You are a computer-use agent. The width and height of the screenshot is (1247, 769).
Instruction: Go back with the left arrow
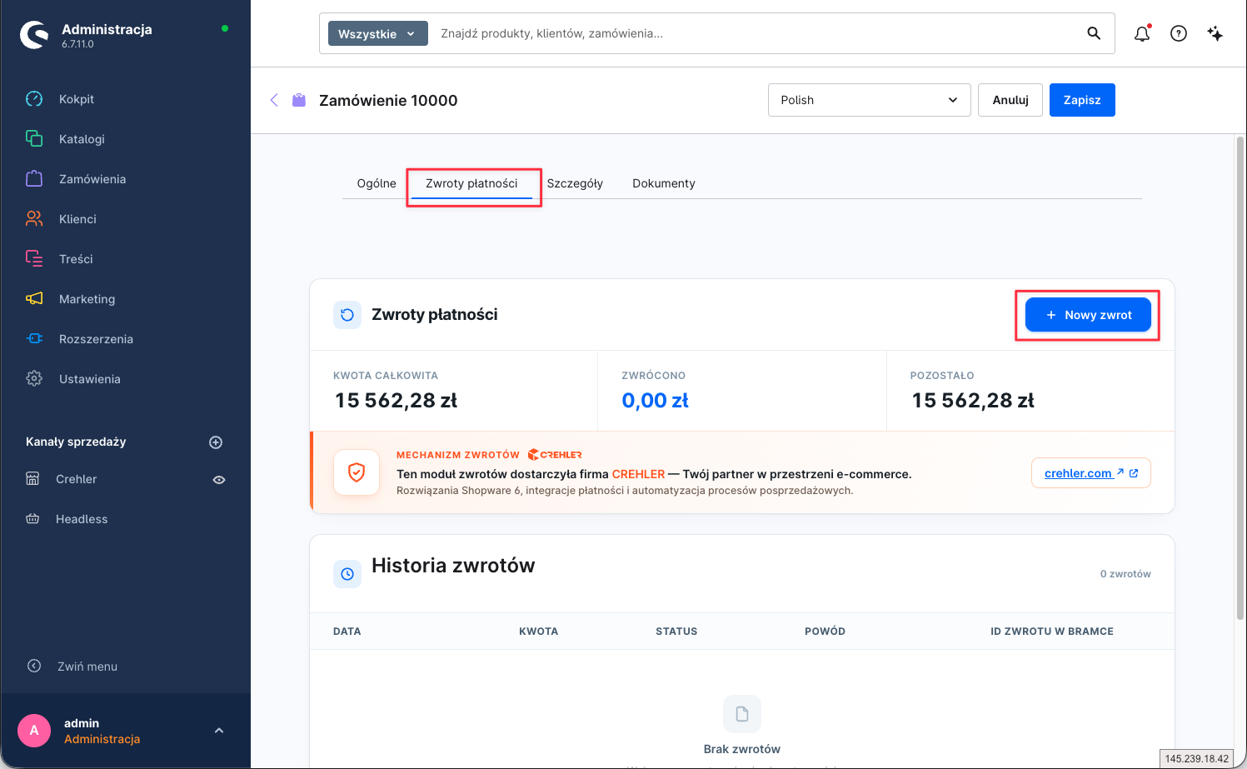274,100
